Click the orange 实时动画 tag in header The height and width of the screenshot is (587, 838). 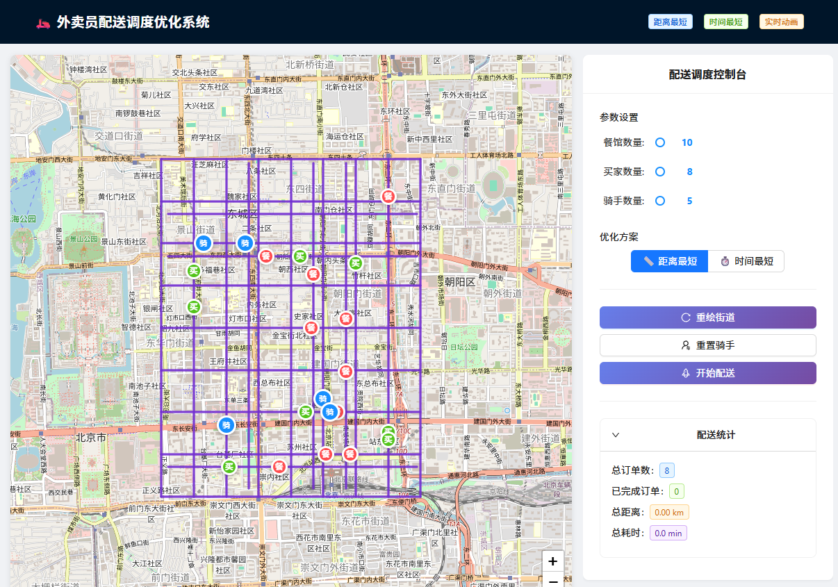[781, 22]
